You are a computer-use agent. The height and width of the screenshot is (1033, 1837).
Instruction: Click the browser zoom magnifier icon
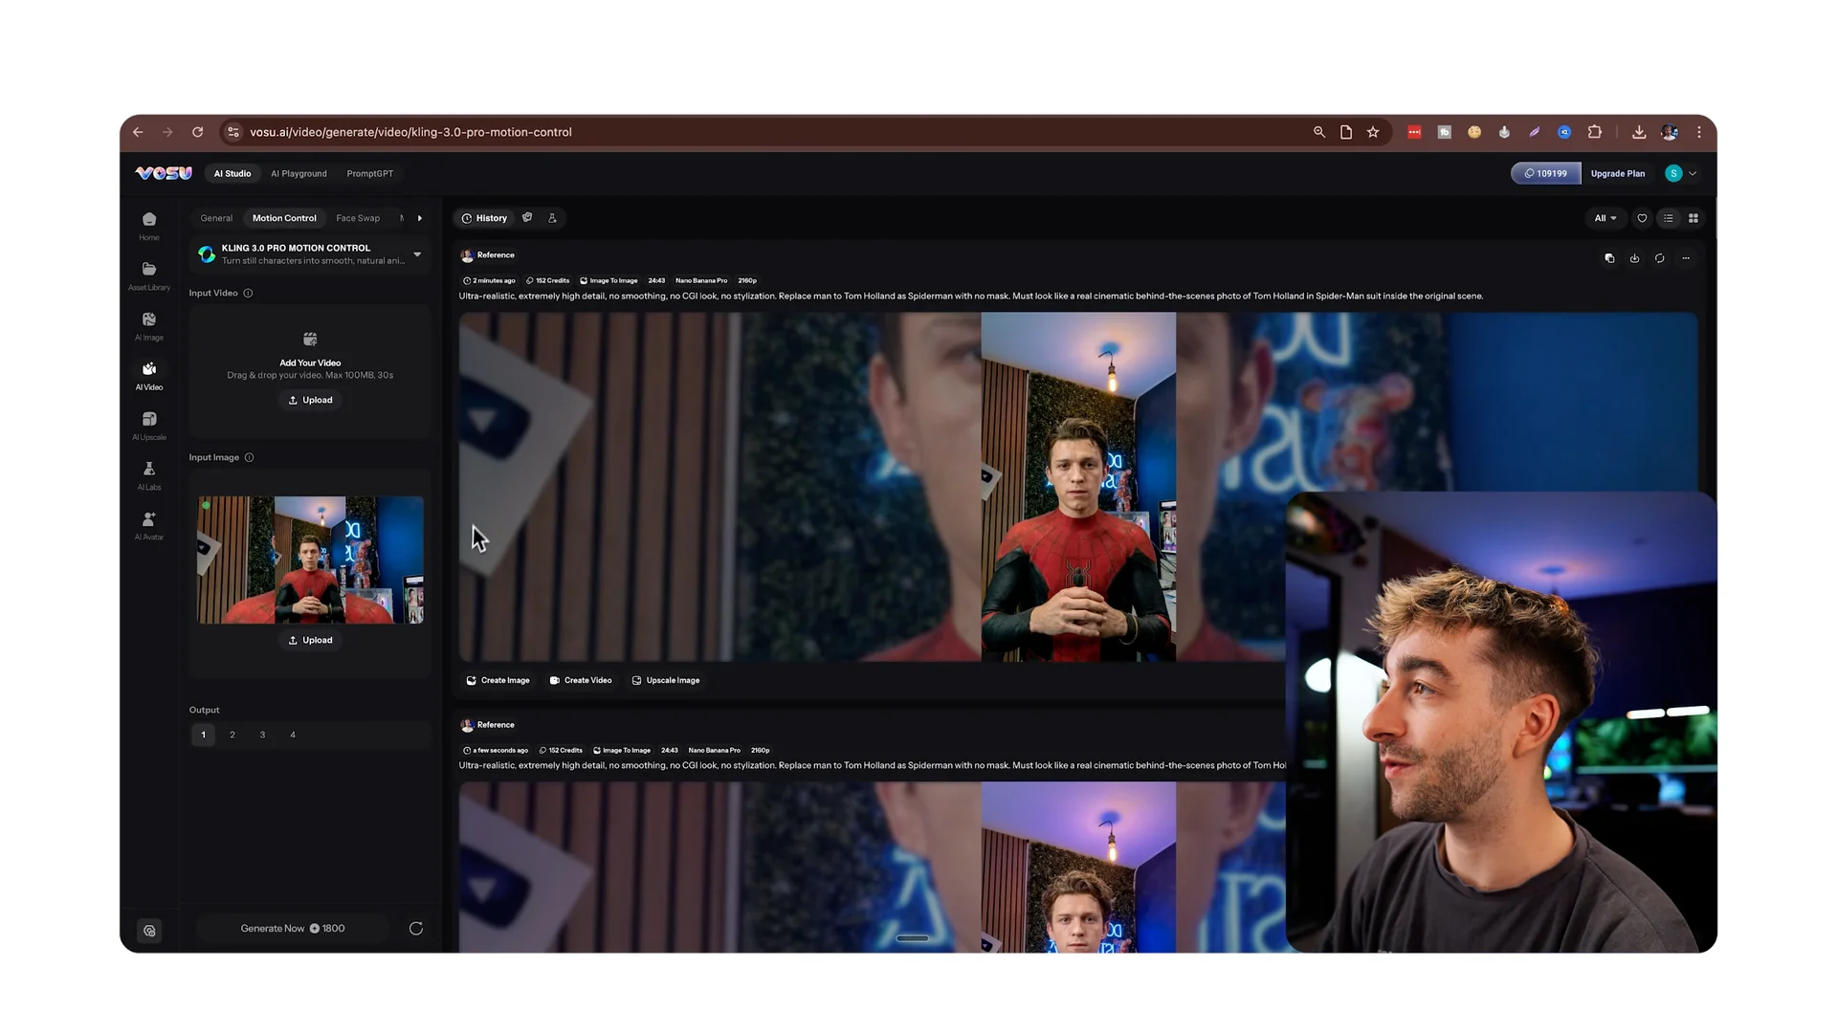point(1319,132)
